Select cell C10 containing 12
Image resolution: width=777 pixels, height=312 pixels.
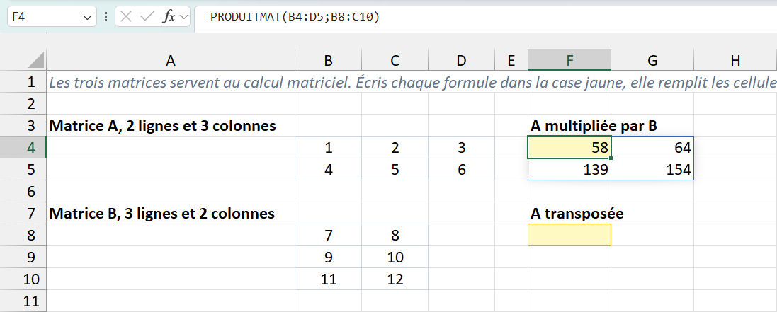pyautogui.click(x=395, y=279)
